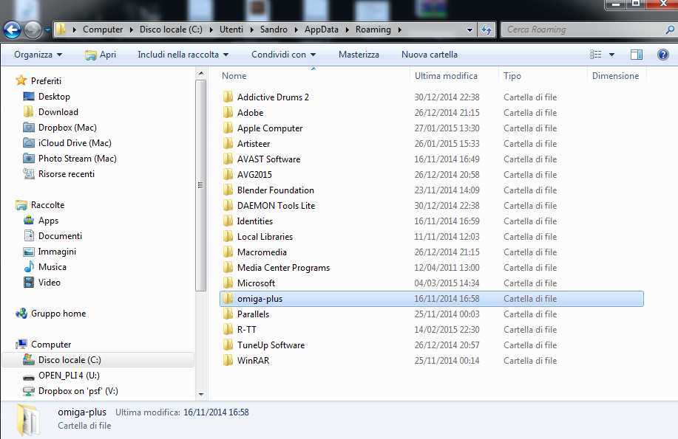Sort by the Nome column header
Image resolution: width=678 pixels, height=439 pixels.
pyautogui.click(x=234, y=76)
